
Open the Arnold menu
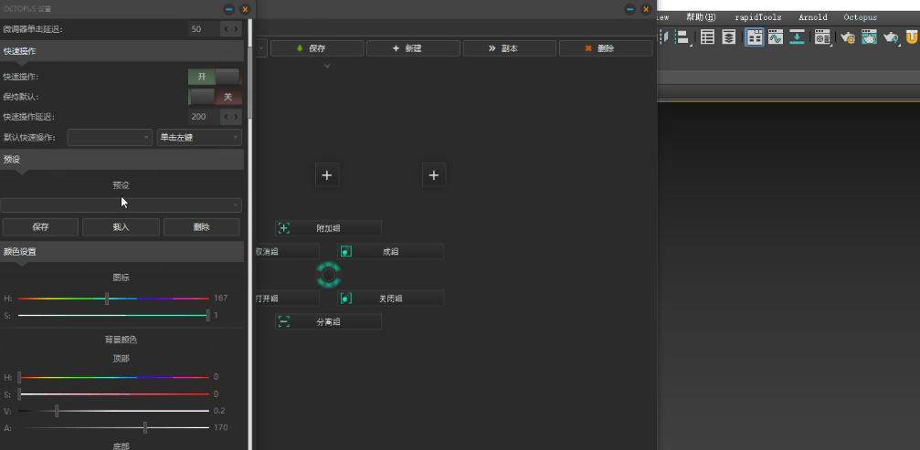click(x=812, y=17)
